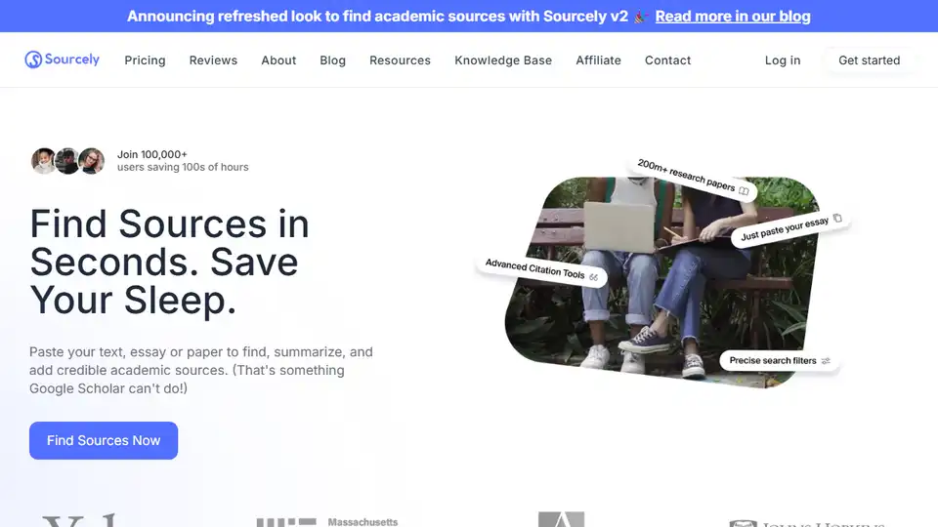Go to the Reviews page
The height and width of the screenshot is (527, 938).
tap(213, 61)
